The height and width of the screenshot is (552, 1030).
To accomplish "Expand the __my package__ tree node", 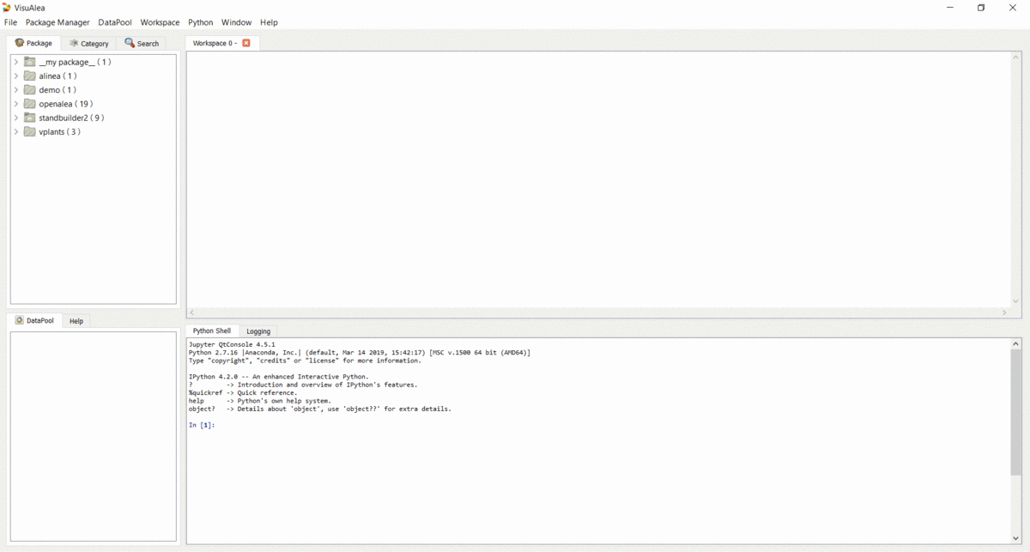I will click(16, 62).
